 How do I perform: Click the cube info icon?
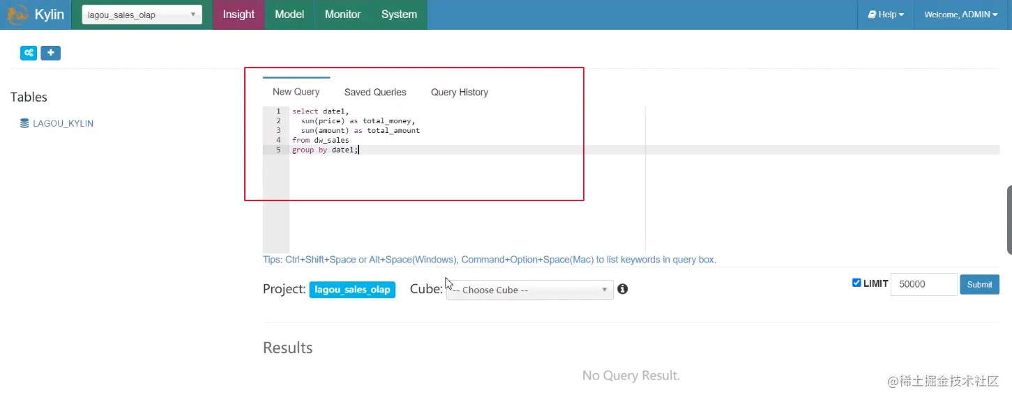coord(623,289)
